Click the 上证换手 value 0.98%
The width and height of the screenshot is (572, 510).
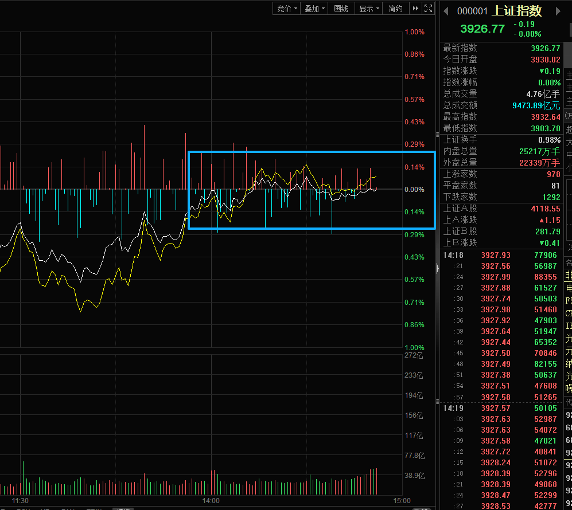pyautogui.click(x=550, y=140)
